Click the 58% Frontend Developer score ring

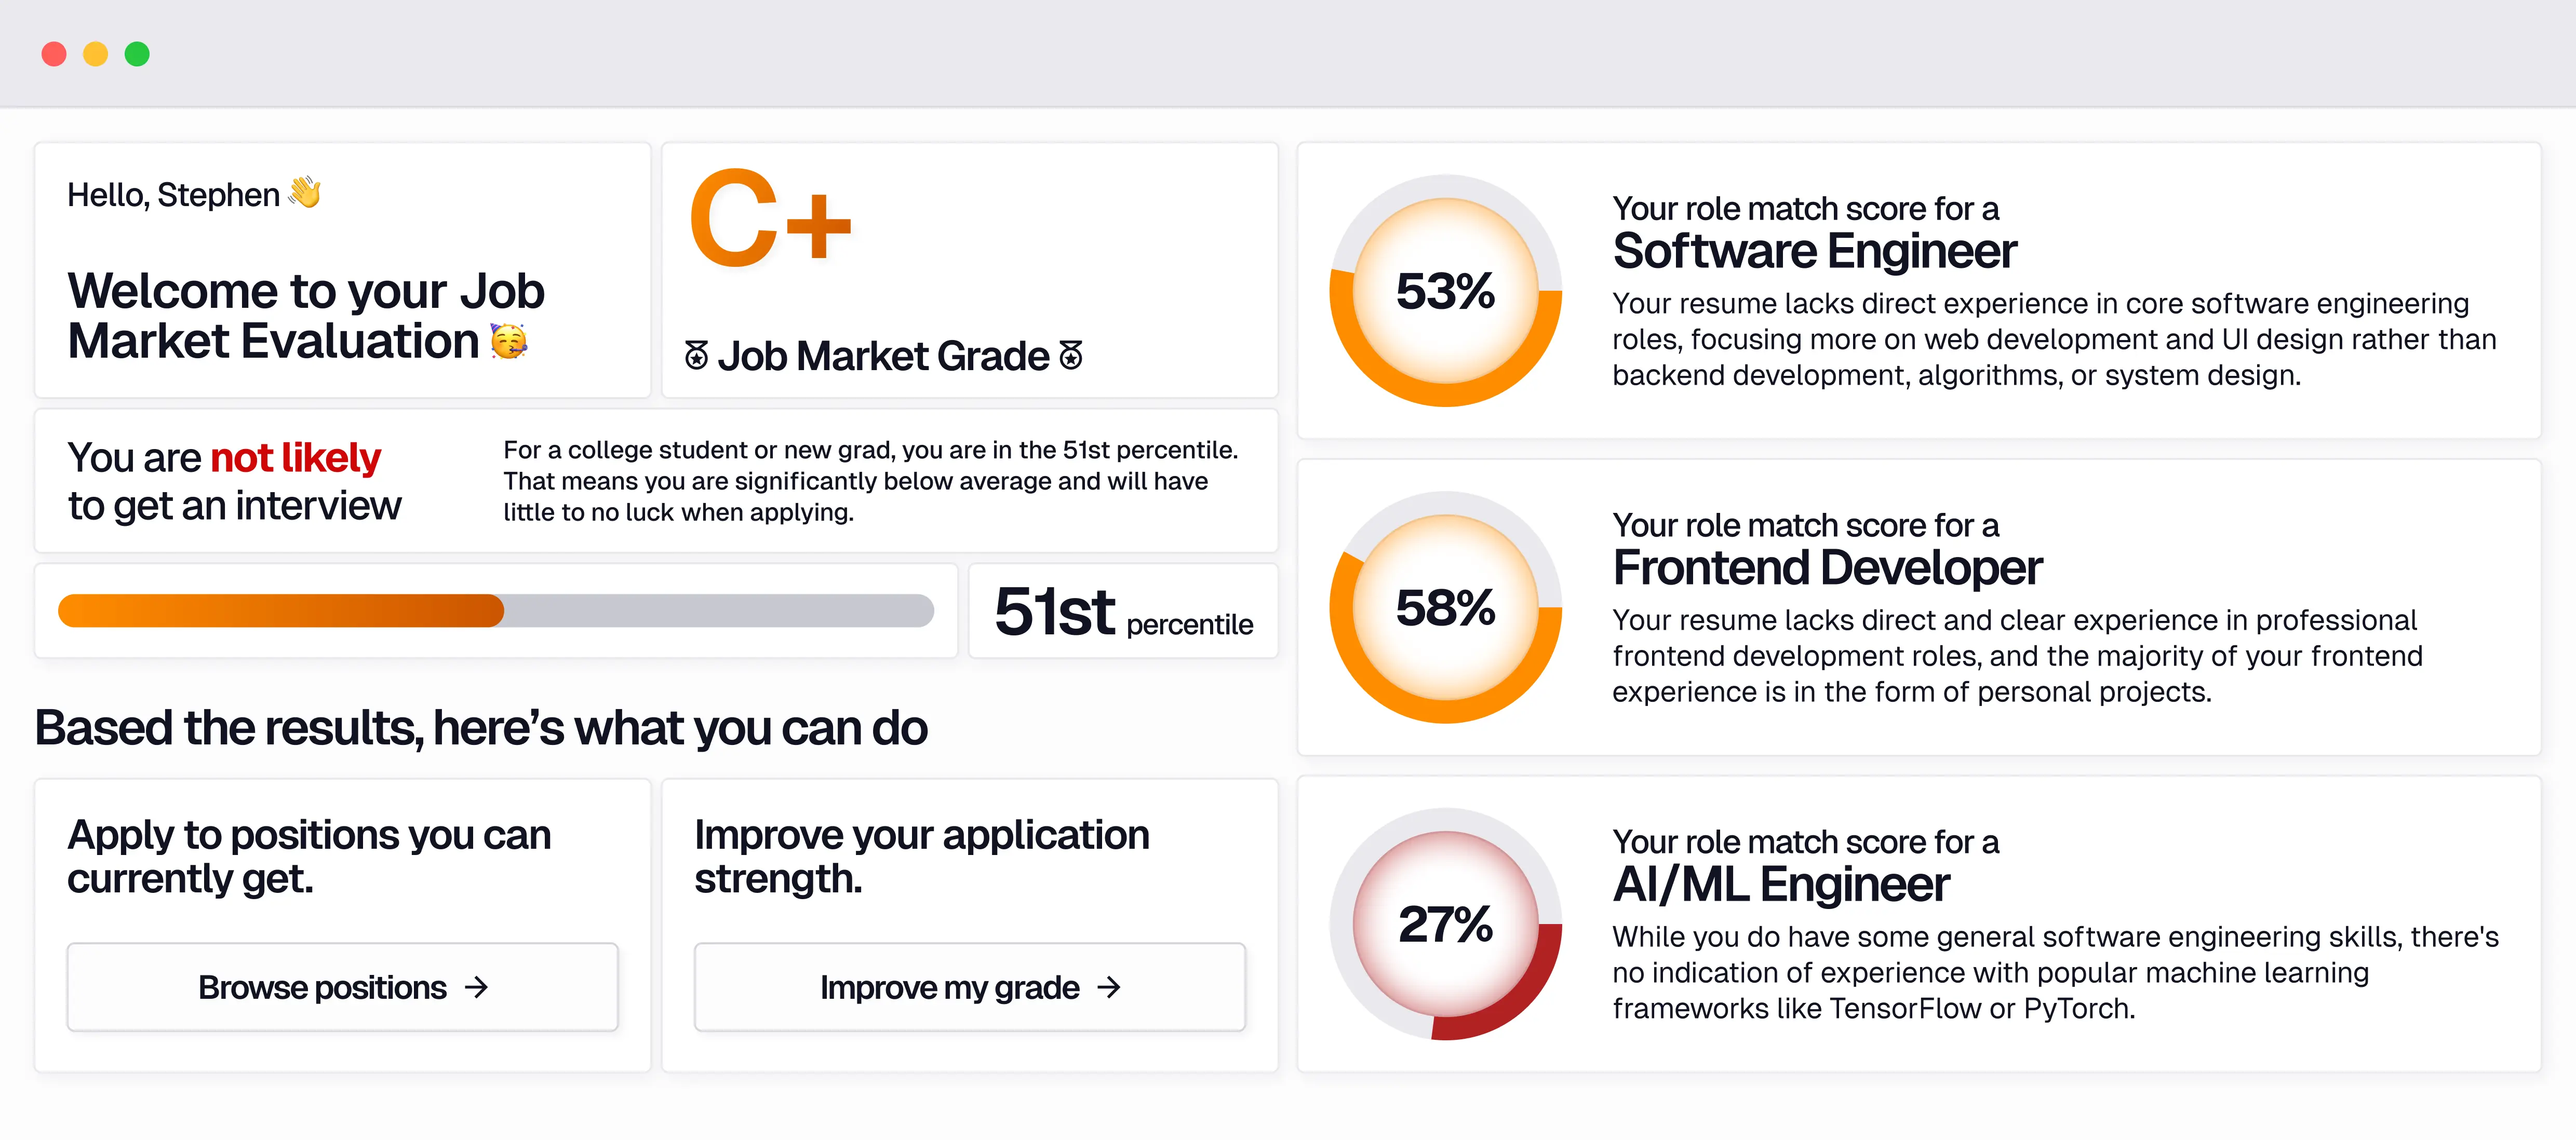click(x=1445, y=607)
